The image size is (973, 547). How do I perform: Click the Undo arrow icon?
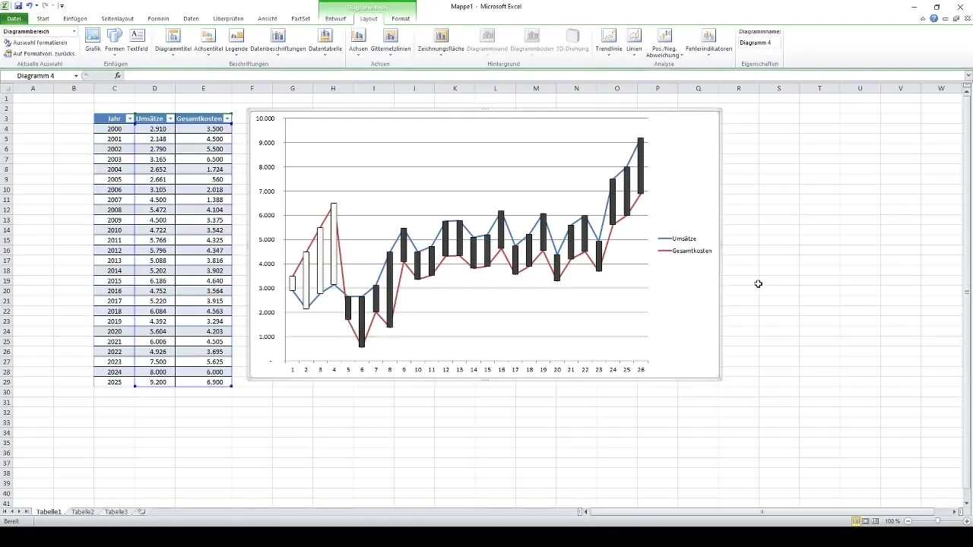click(29, 5)
